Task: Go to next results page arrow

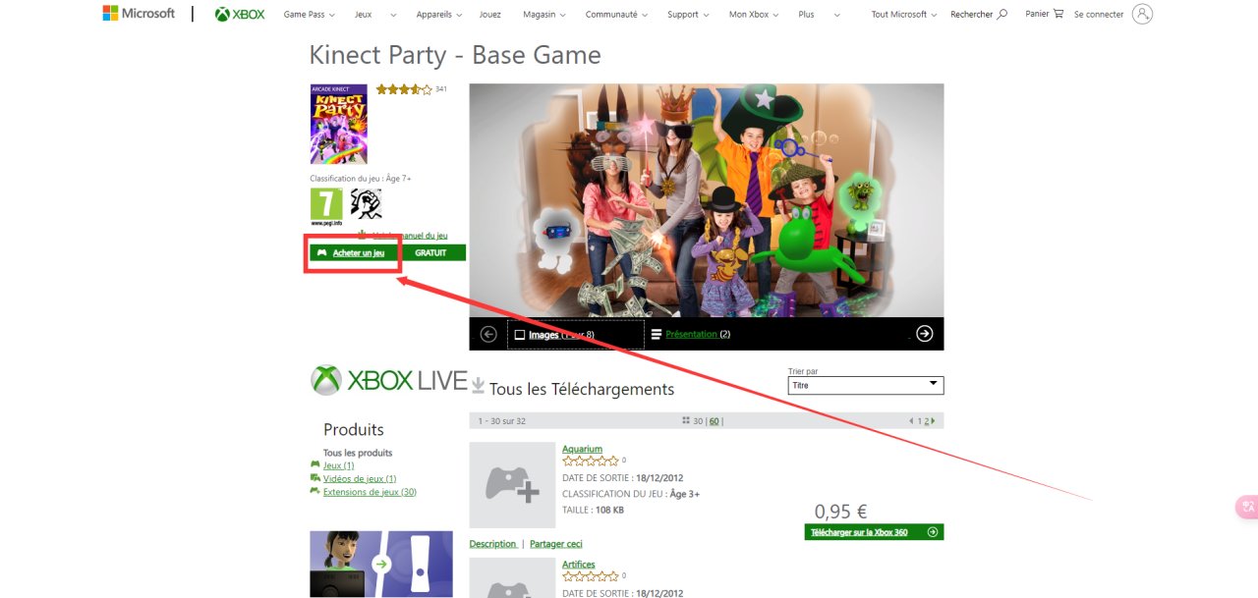Action: click(932, 420)
